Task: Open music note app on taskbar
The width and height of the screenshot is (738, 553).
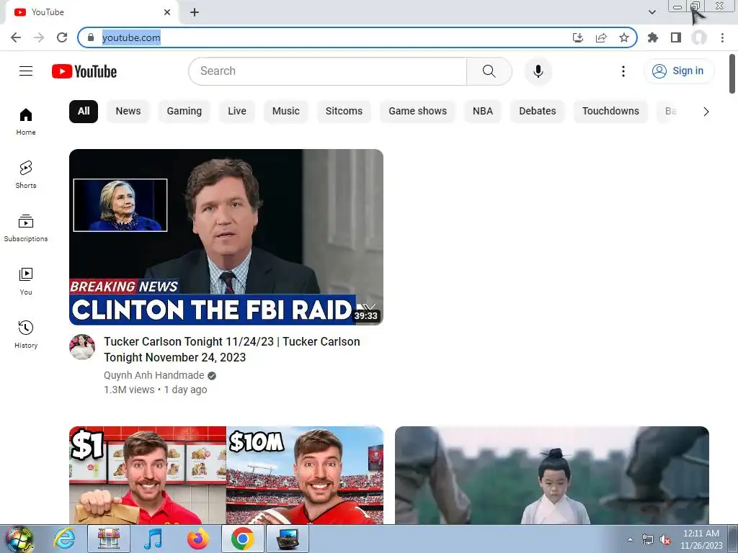Action: click(x=154, y=539)
